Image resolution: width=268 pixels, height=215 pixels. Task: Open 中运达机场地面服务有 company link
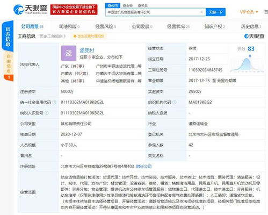tap(119, 81)
